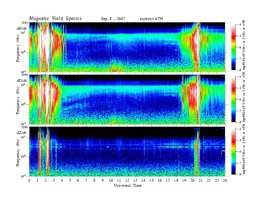Click the "-4" tick on the dH/dt color bar

pyautogui.click(x=240, y=25)
